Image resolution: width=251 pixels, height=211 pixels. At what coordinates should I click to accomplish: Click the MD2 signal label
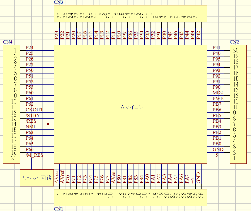tap(218, 93)
